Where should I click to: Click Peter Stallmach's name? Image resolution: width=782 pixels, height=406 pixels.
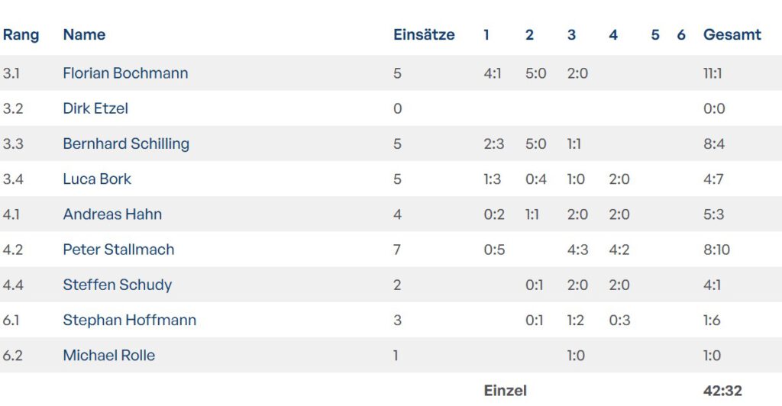(x=118, y=250)
